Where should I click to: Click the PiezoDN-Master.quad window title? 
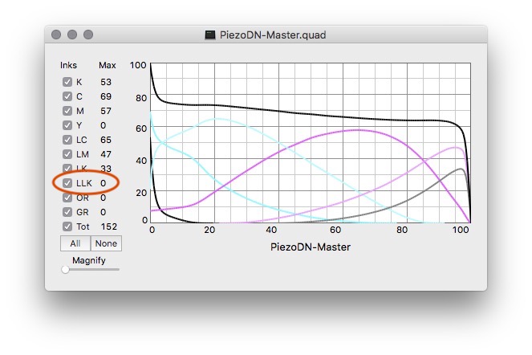273,35
